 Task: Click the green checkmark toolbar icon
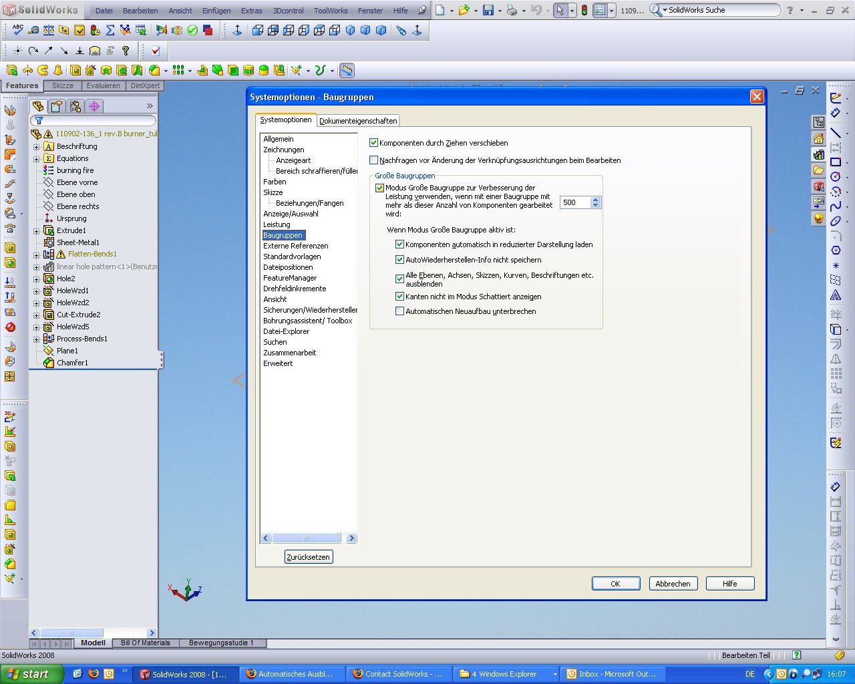(x=192, y=30)
